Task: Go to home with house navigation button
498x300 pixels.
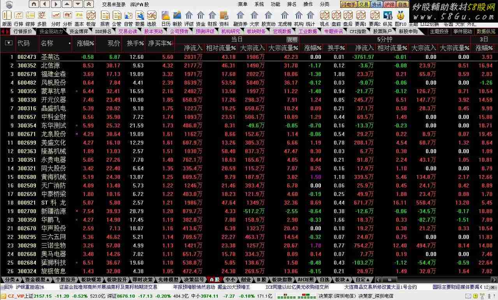Action: (34, 4)
